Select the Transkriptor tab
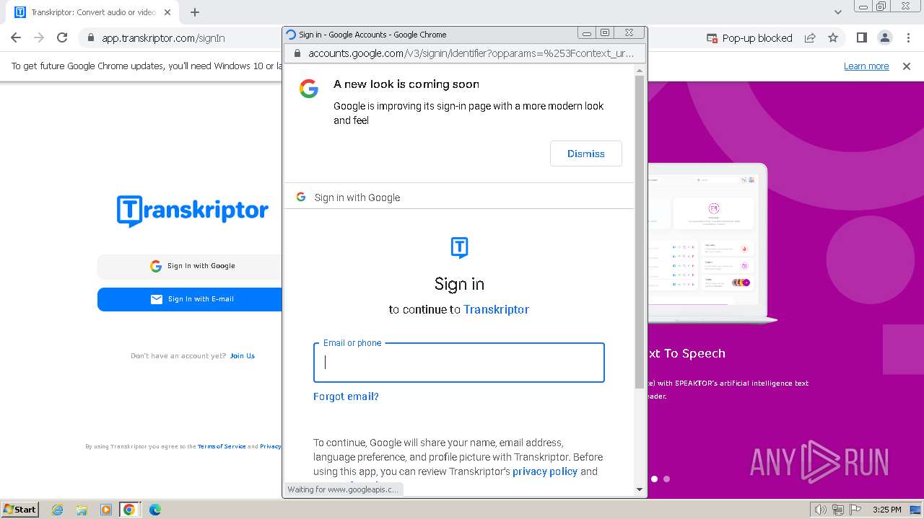 92,12
